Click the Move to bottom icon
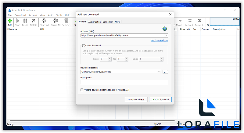 pos(200,21)
